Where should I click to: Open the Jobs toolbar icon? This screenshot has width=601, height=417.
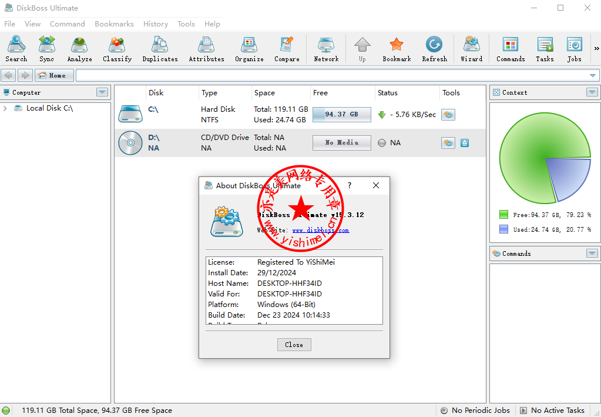tap(574, 48)
